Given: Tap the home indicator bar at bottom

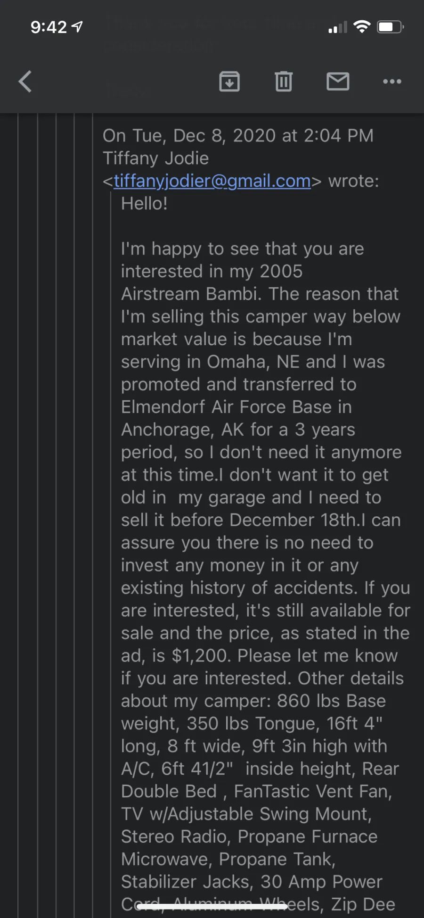Looking at the screenshot, I should pyautogui.click(x=212, y=904).
